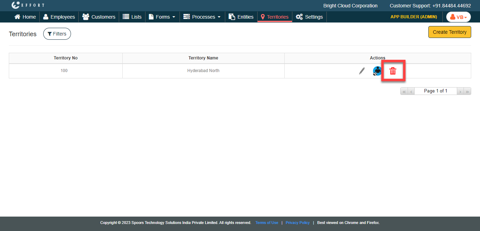Click the delete trash icon for Hyderabad North

[393, 71]
